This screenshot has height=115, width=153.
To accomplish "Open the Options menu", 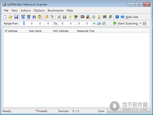I will (39, 10).
